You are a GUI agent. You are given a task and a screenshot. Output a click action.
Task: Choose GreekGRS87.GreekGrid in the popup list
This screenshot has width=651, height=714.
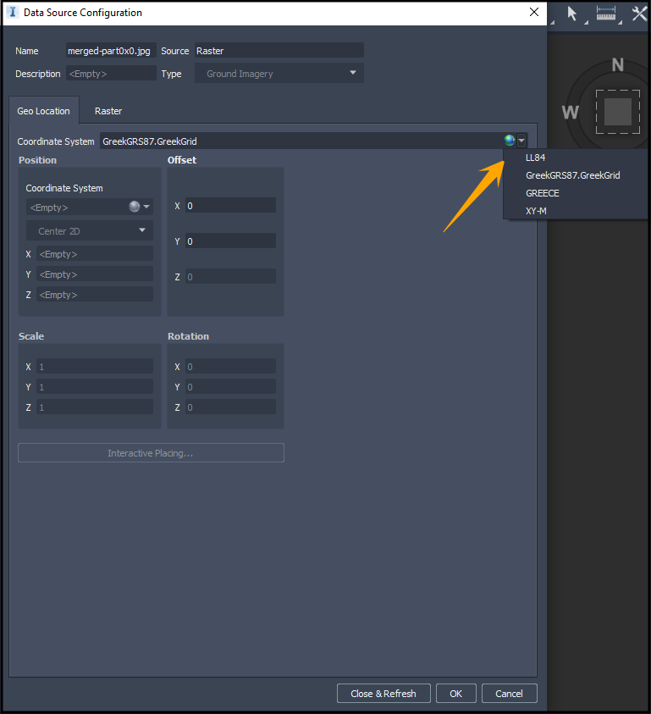[573, 175]
